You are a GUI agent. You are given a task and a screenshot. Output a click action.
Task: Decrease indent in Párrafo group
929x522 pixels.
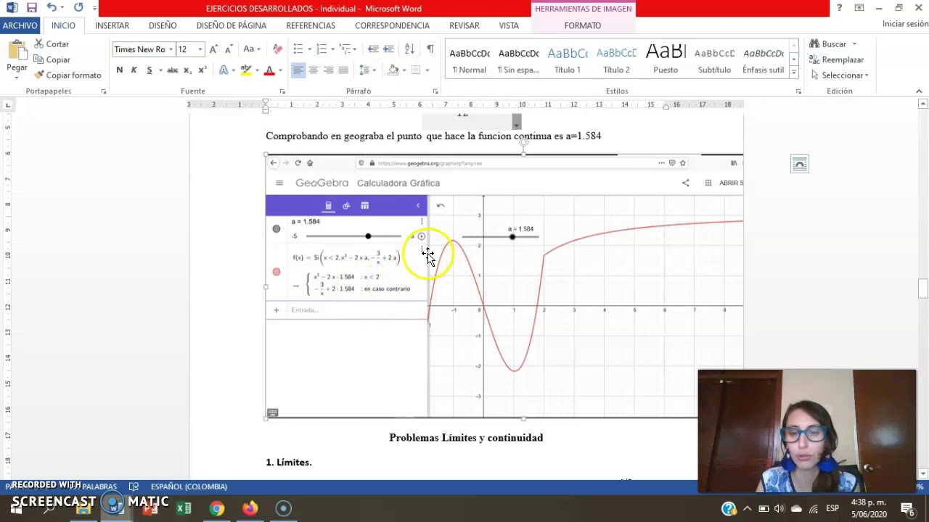pyautogui.click(x=373, y=49)
